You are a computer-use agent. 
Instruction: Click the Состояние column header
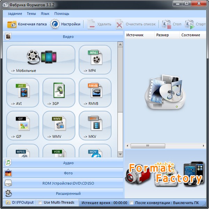click(x=193, y=35)
